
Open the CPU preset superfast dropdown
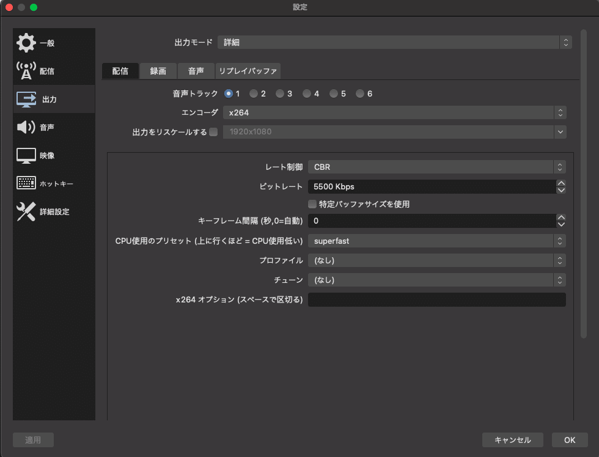pyautogui.click(x=437, y=241)
